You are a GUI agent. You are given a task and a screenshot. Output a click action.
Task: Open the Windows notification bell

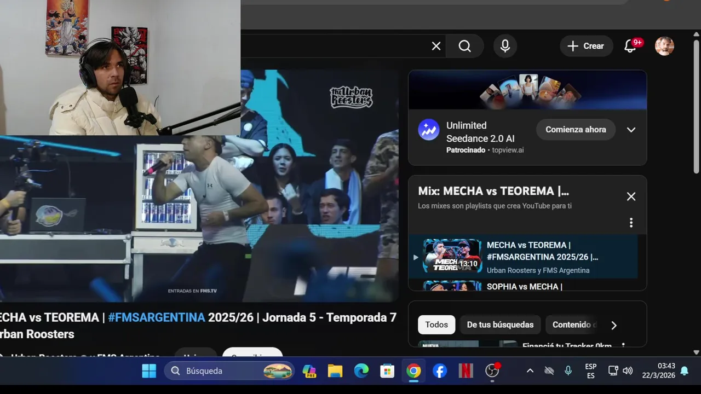point(684,371)
